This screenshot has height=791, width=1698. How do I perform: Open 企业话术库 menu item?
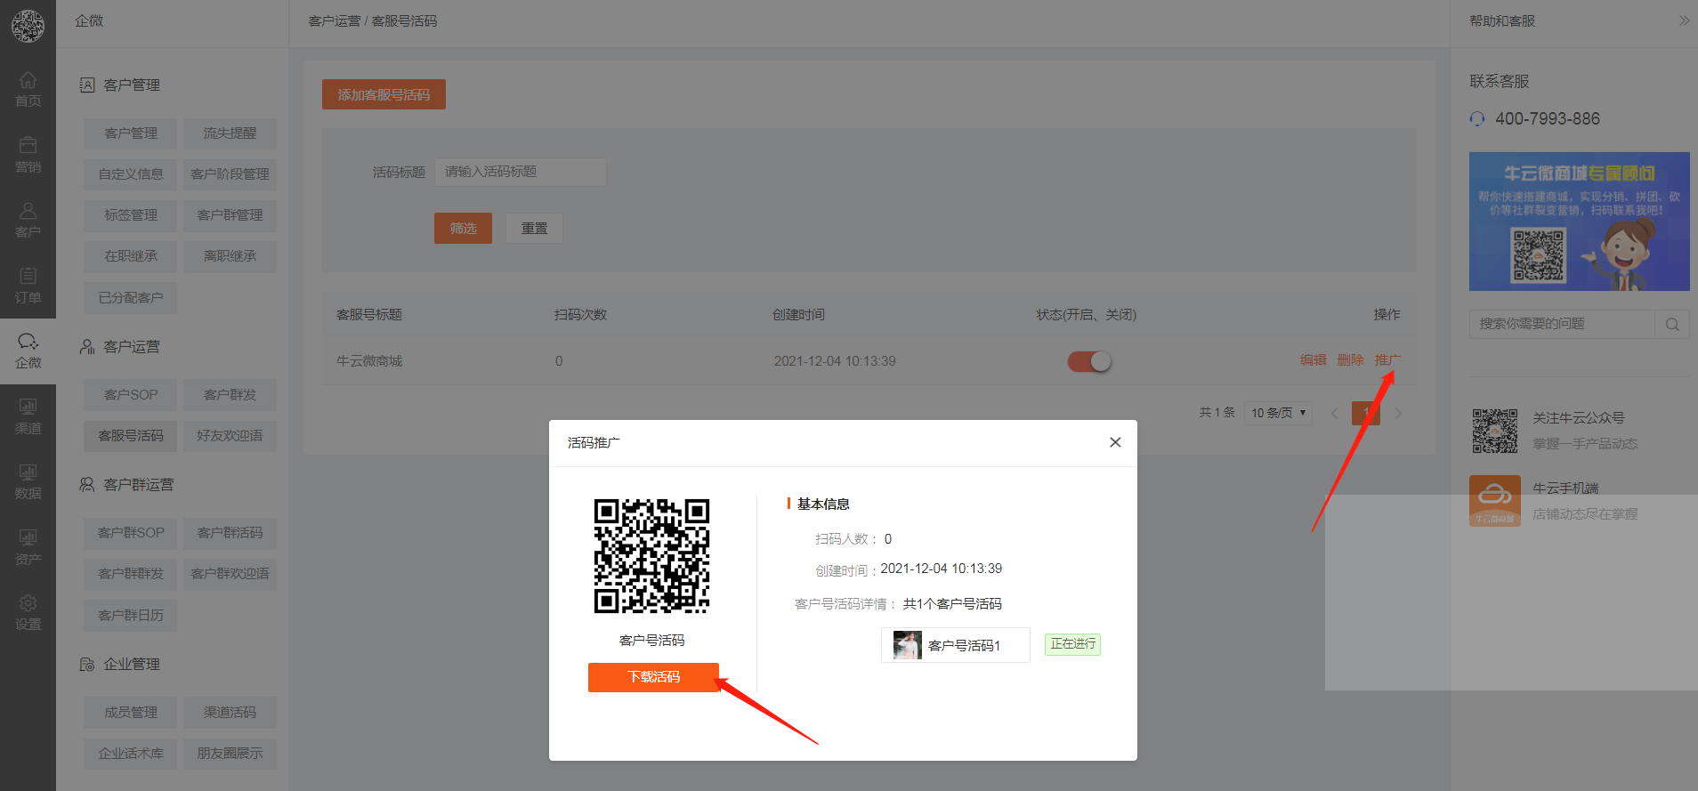131,754
